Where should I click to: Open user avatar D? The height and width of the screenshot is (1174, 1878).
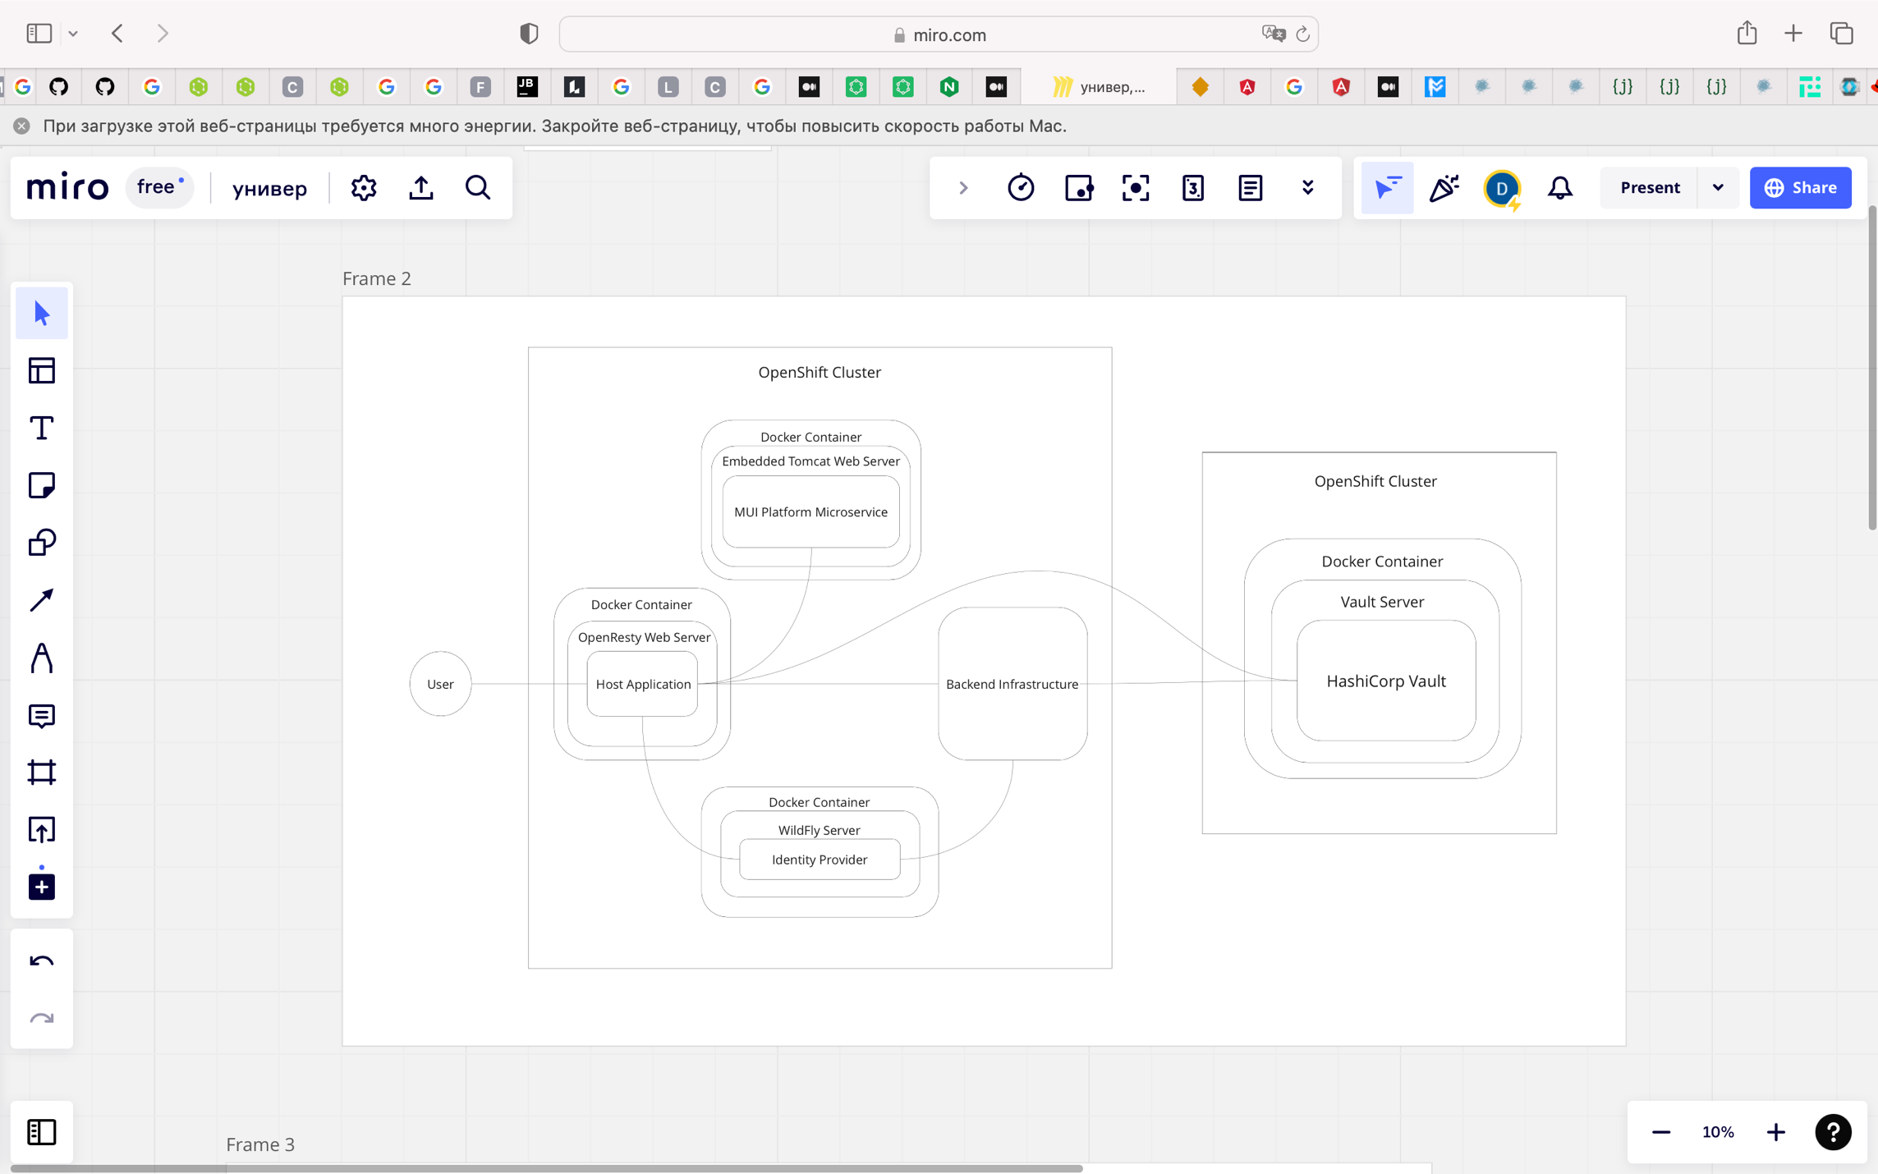click(1502, 188)
